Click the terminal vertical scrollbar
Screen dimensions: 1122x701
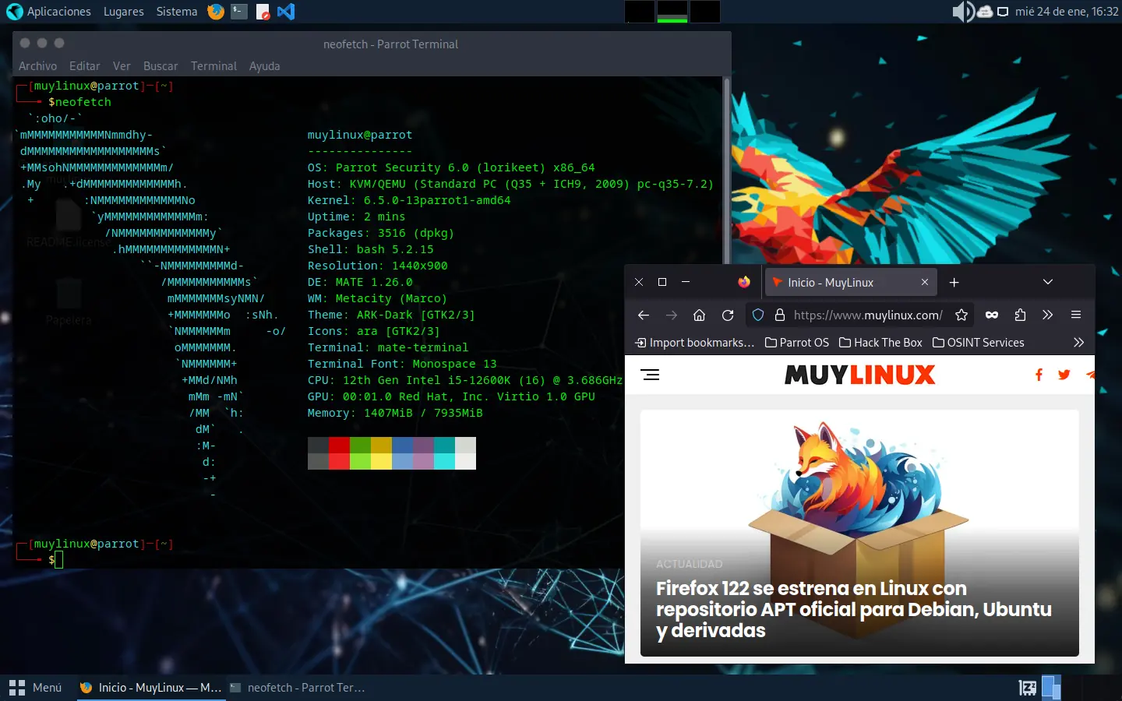(727, 171)
